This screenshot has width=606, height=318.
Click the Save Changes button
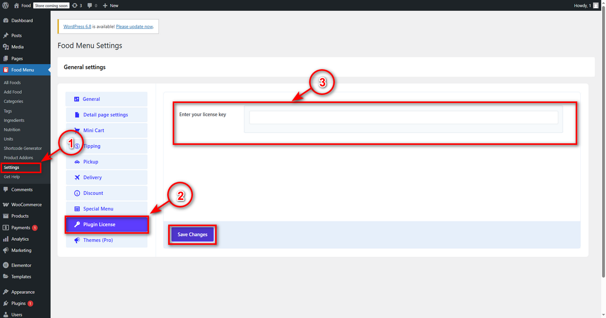[192, 235]
